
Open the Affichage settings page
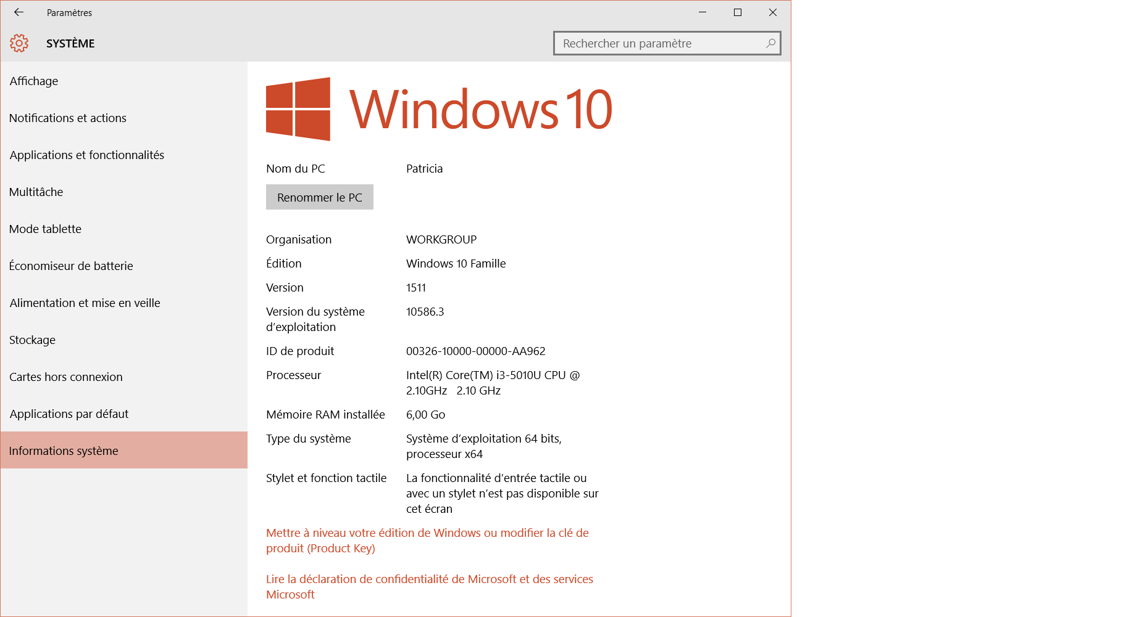point(124,81)
